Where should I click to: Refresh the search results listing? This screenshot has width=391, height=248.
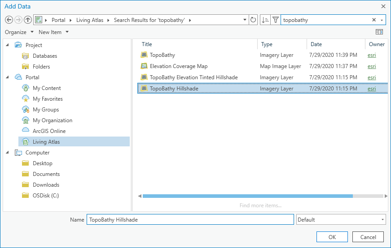pos(253,20)
